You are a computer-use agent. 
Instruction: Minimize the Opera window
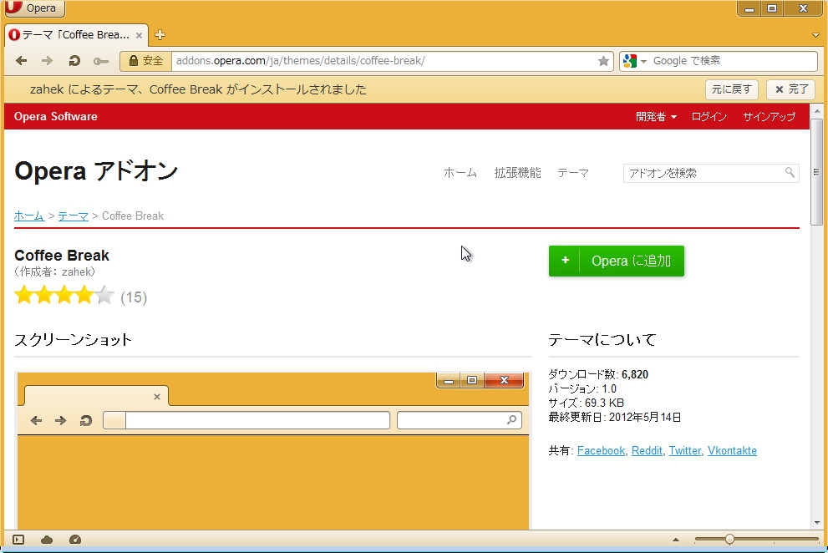point(749,8)
